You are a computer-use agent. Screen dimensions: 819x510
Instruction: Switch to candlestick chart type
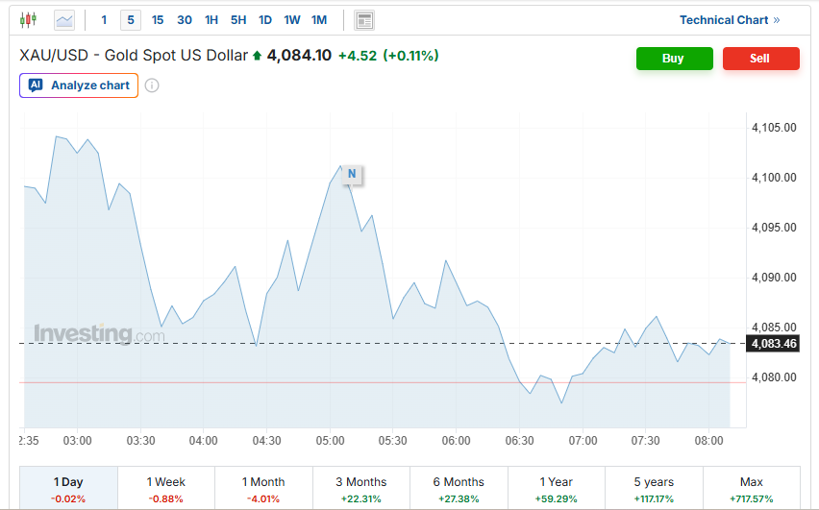[x=28, y=19]
